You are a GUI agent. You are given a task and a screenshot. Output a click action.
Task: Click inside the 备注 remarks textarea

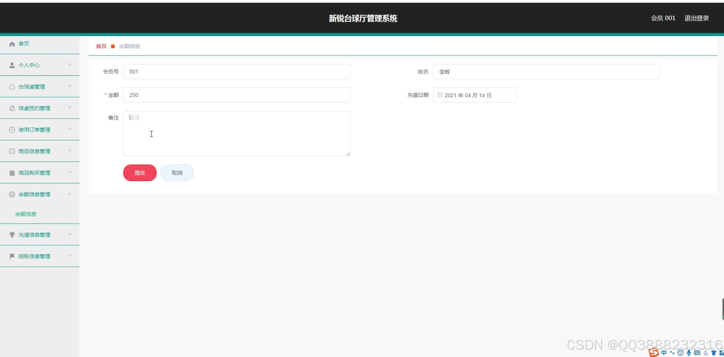[236, 133]
